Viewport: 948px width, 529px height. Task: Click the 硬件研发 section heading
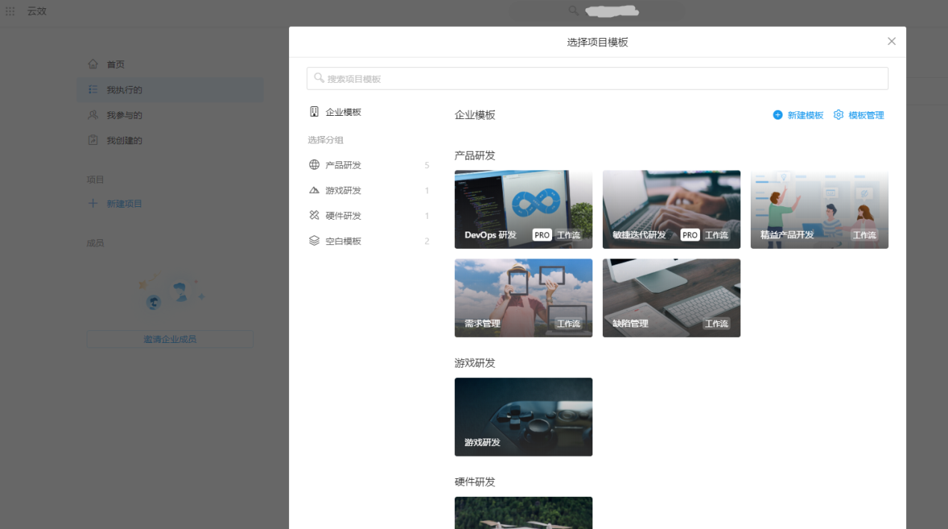tap(475, 482)
